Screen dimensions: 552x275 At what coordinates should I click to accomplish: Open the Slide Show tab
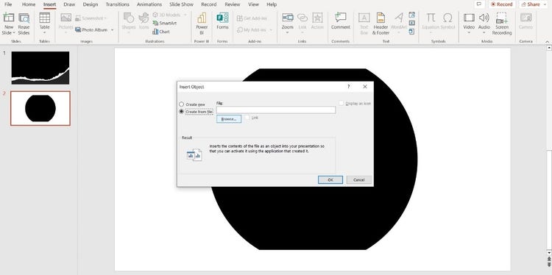(181, 4)
